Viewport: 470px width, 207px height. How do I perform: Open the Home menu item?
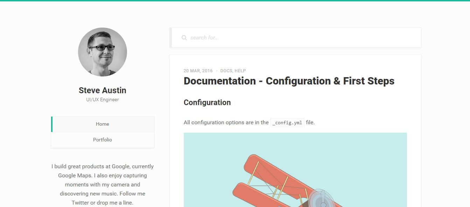click(x=103, y=124)
